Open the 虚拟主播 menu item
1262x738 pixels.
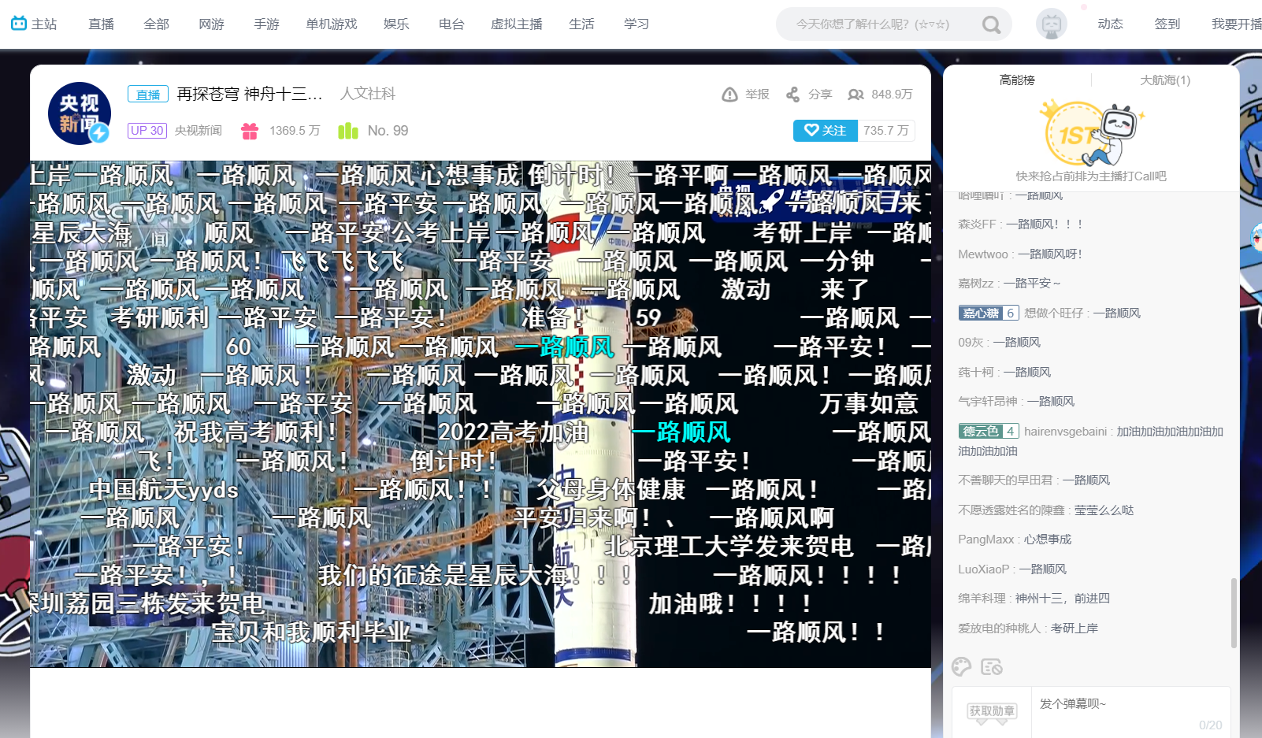pos(516,24)
